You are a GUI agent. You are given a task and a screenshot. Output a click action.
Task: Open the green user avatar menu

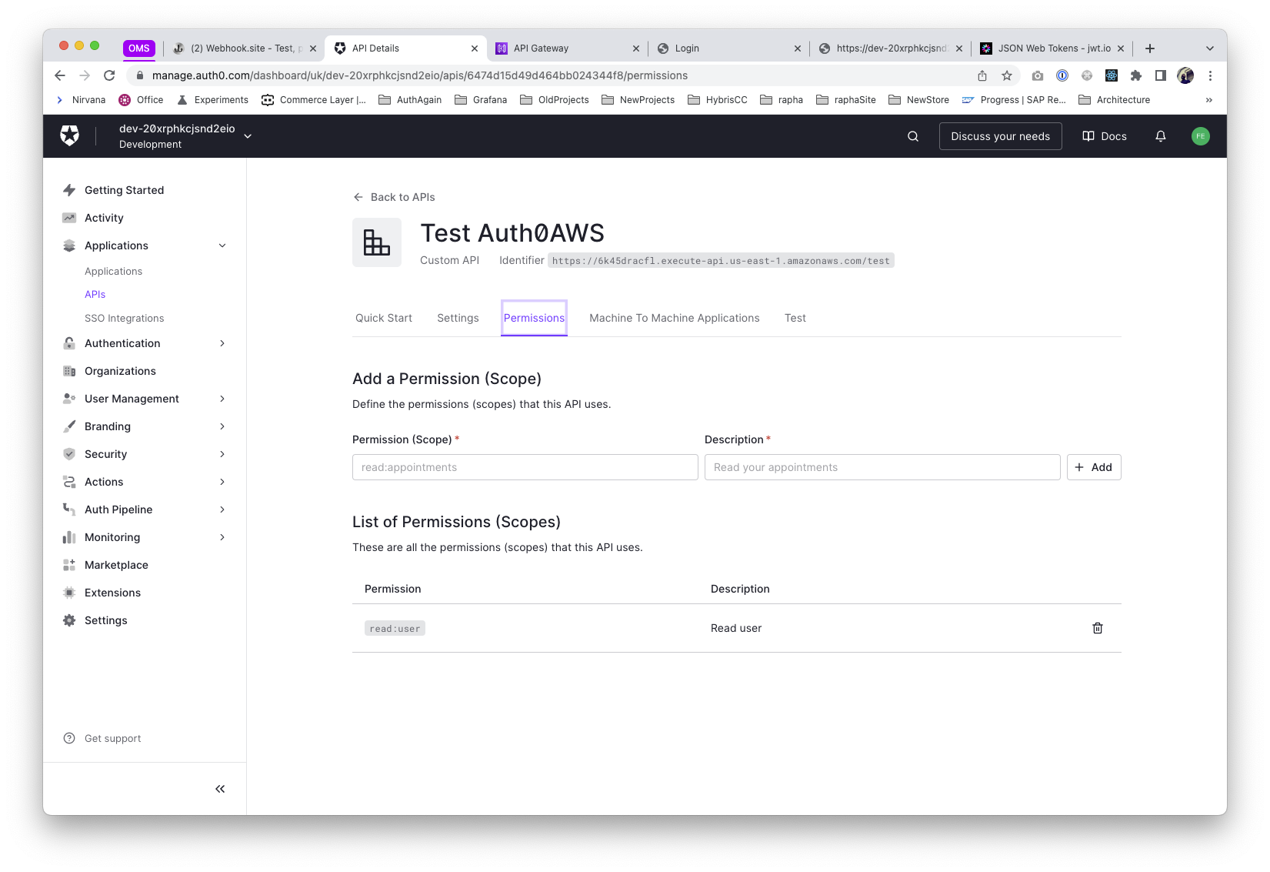point(1200,136)
